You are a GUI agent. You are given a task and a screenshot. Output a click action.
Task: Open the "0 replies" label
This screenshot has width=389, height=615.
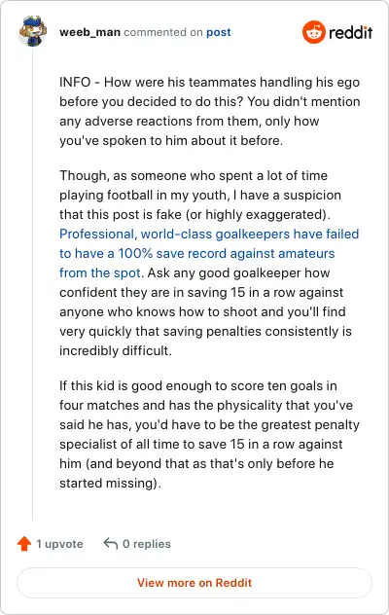coord(147,544)
